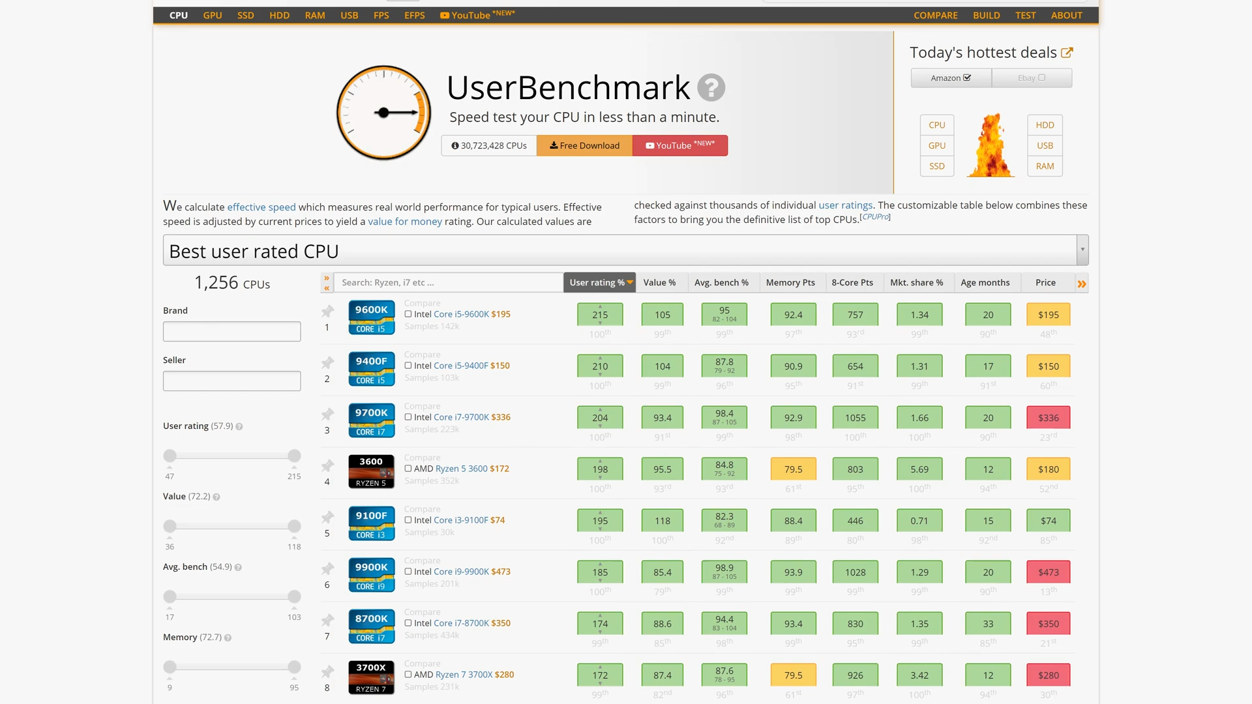The width and height of the screenshot is (1252, 704).
Task: Open the 9100F Core i3 badge
Action: point(371,523)
